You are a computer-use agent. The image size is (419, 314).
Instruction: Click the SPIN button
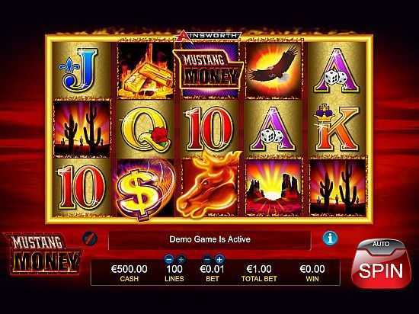(380, 270)
